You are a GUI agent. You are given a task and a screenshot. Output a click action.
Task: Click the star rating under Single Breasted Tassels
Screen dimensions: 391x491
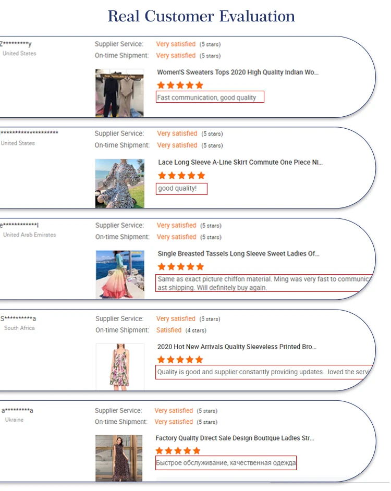click(x=181, y=266)
